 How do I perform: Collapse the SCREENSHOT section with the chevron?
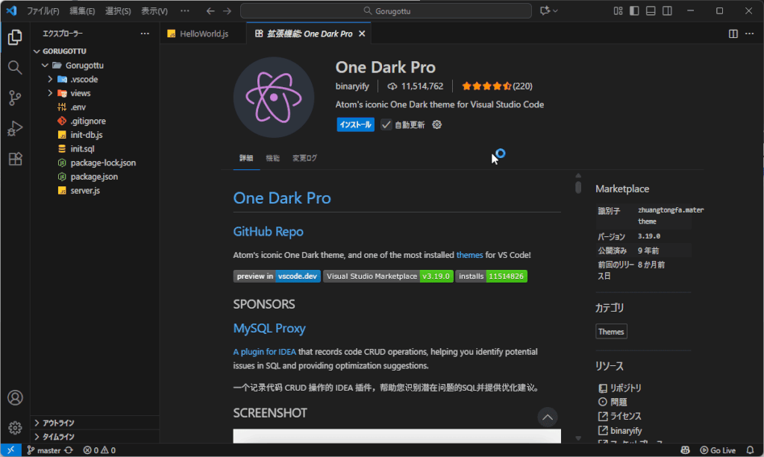(547, 417)
